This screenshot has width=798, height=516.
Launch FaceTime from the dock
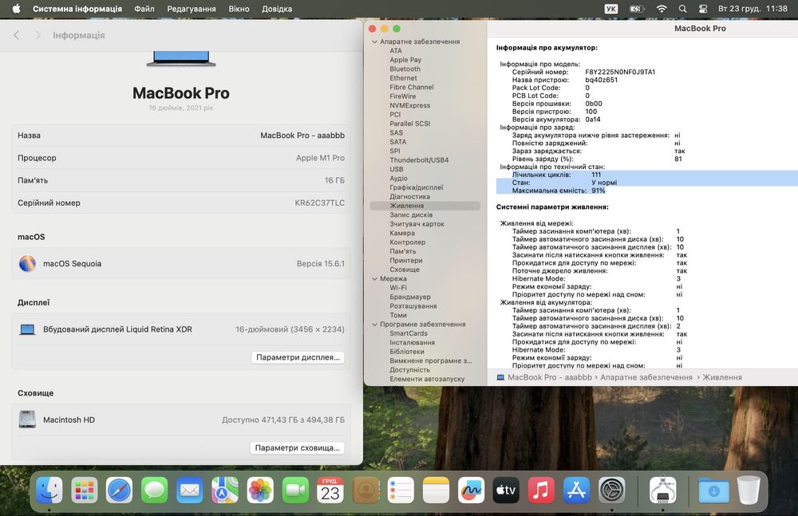tap(295, 490)
